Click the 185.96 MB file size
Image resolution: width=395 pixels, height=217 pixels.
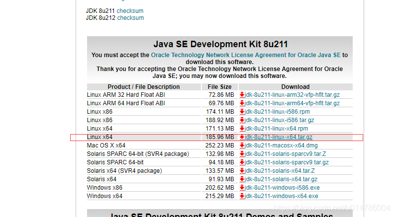point(220,137)
